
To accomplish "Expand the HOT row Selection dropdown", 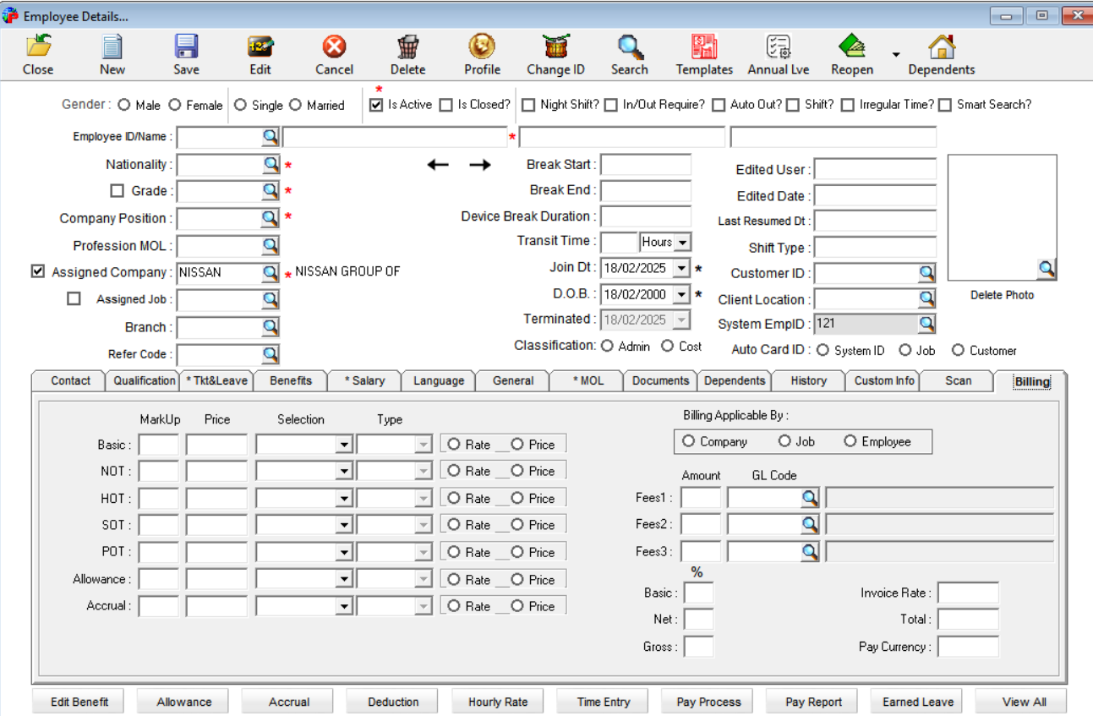I will [344, 499].
